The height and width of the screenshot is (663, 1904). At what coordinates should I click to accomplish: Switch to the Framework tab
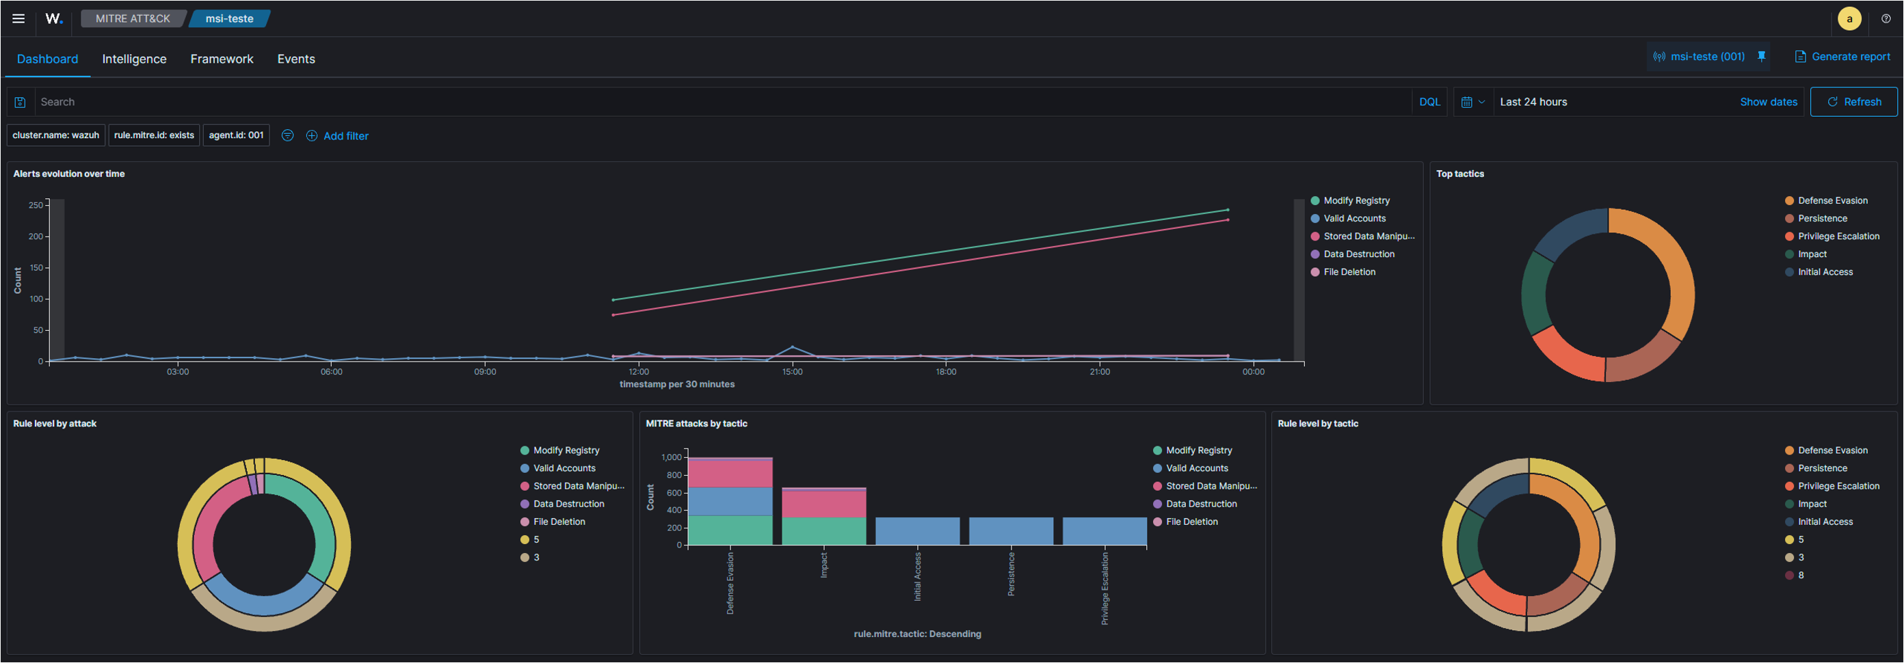coord(222,59)
